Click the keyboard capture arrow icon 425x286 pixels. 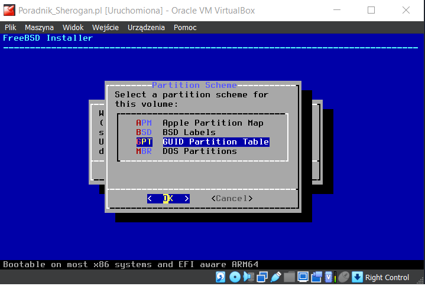[x=356, y=277]
